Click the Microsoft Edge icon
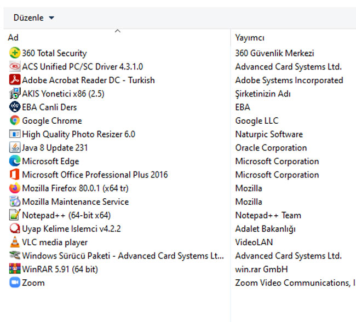 (x=15, y=161)
